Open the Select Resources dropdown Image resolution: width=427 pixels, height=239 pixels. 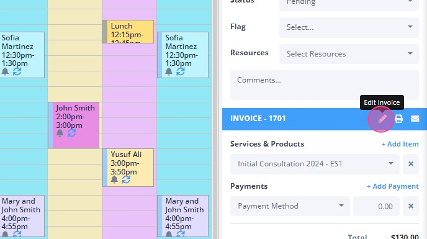[349, 53]
